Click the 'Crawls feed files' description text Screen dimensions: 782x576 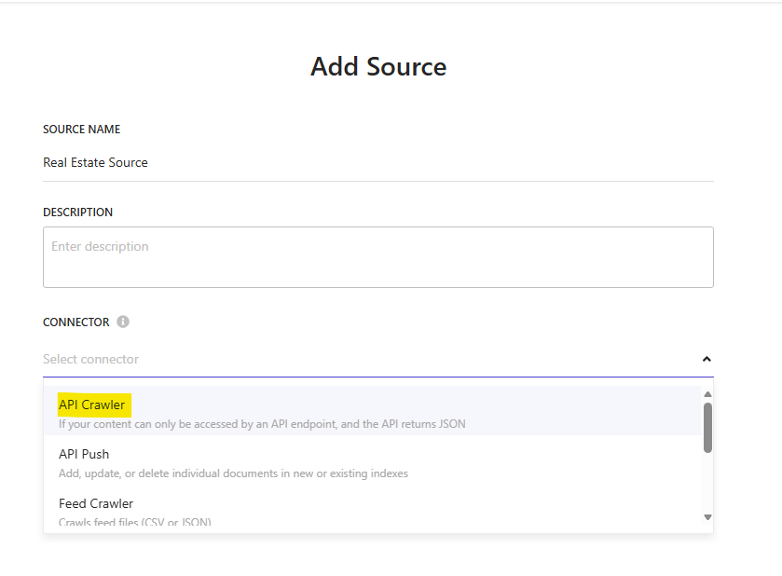pyautogui.click(x=134, y=522)
